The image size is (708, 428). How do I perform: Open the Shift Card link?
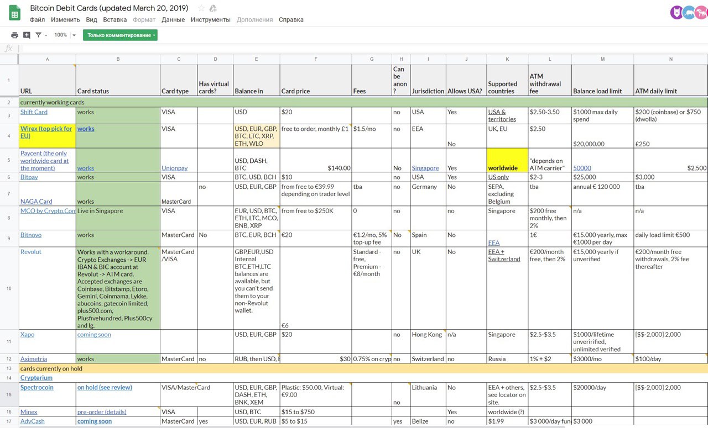pyautogui.click(x=34, y=112)
